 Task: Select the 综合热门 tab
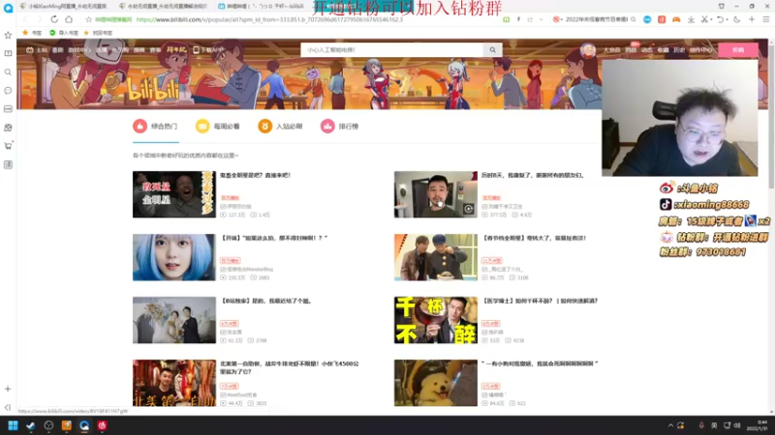click(155, 127)
